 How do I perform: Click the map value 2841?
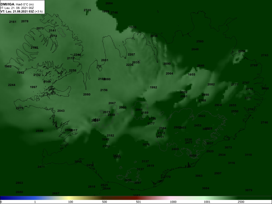pos(139,110)
